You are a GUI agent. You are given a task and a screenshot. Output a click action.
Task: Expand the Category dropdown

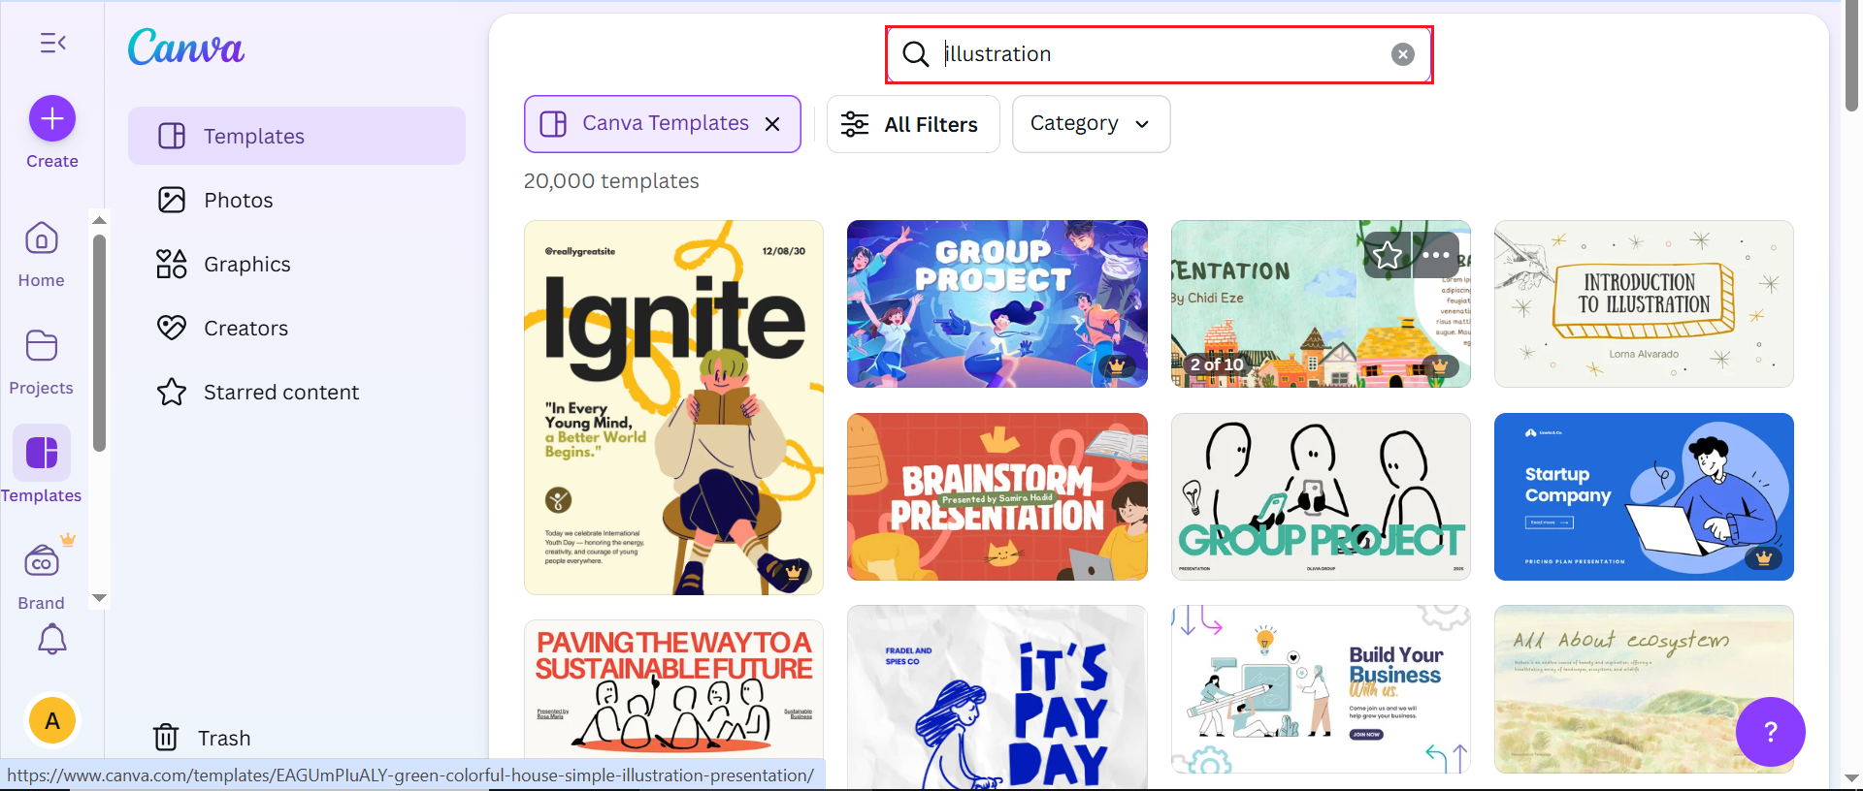tap(1091, 124)
